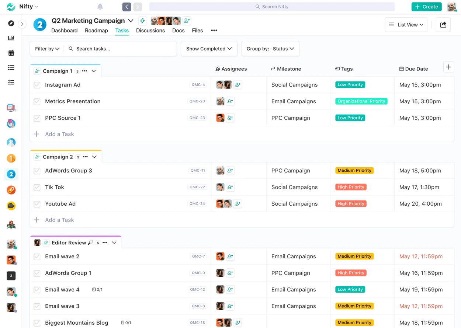The image size is (461, 328).
Task: Click the Search tasks input field
Action: 103,48
